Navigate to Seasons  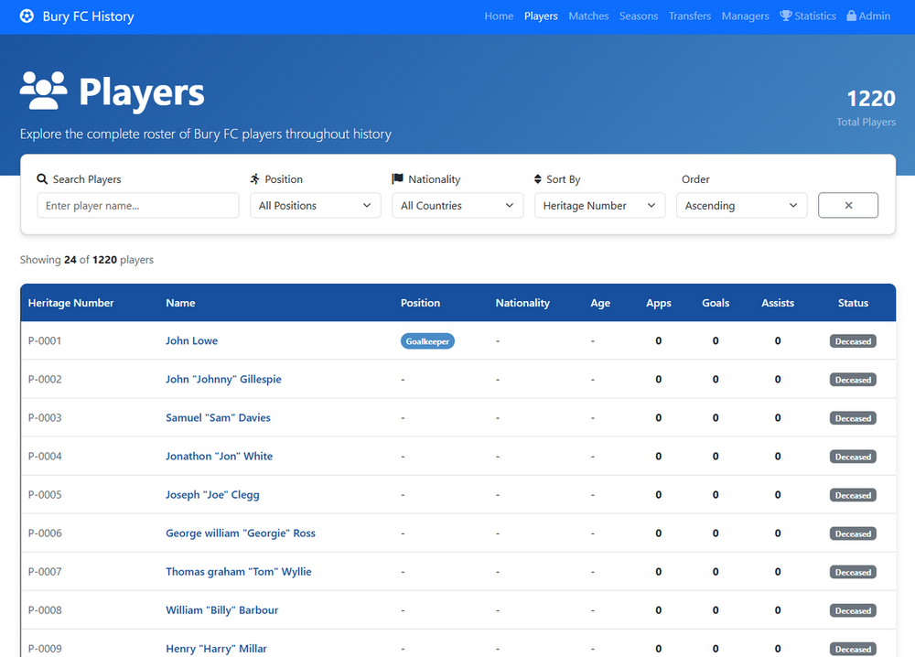pos(639,16)
